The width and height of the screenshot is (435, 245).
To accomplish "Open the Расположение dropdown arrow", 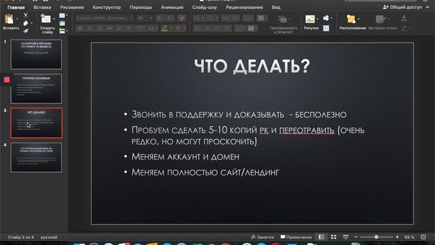I will [358, 19].
